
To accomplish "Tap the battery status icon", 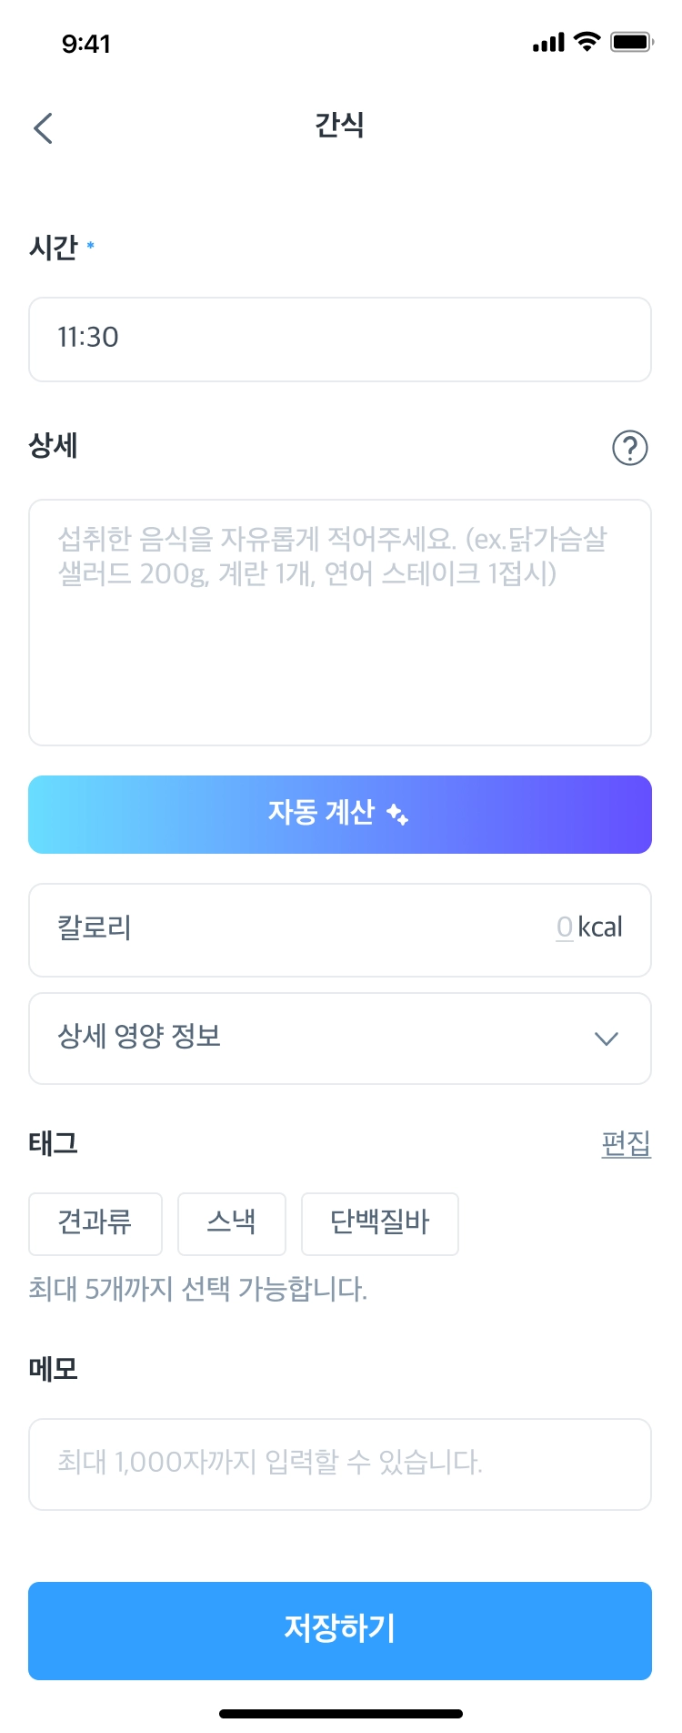I will pyautogui.click(x=632, y=42).
